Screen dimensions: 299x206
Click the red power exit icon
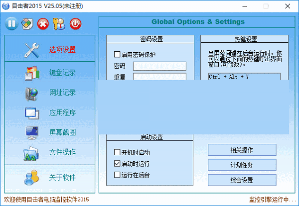click(76, 24)
